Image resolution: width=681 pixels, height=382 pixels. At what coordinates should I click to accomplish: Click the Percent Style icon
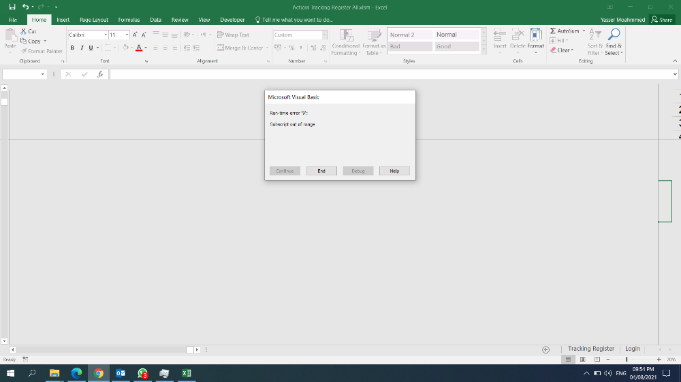point(292,48)
